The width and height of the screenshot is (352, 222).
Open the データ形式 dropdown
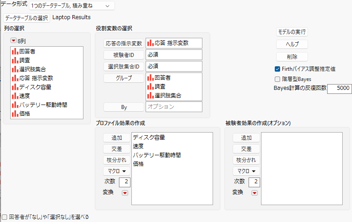click(x=71, y=6)
